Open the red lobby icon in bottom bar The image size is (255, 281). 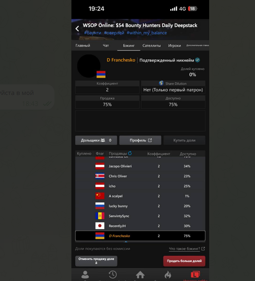pos(195,274)
